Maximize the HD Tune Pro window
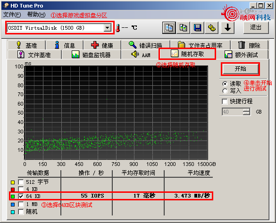Screen dimensions: 276x223 (x=261, y=6)
